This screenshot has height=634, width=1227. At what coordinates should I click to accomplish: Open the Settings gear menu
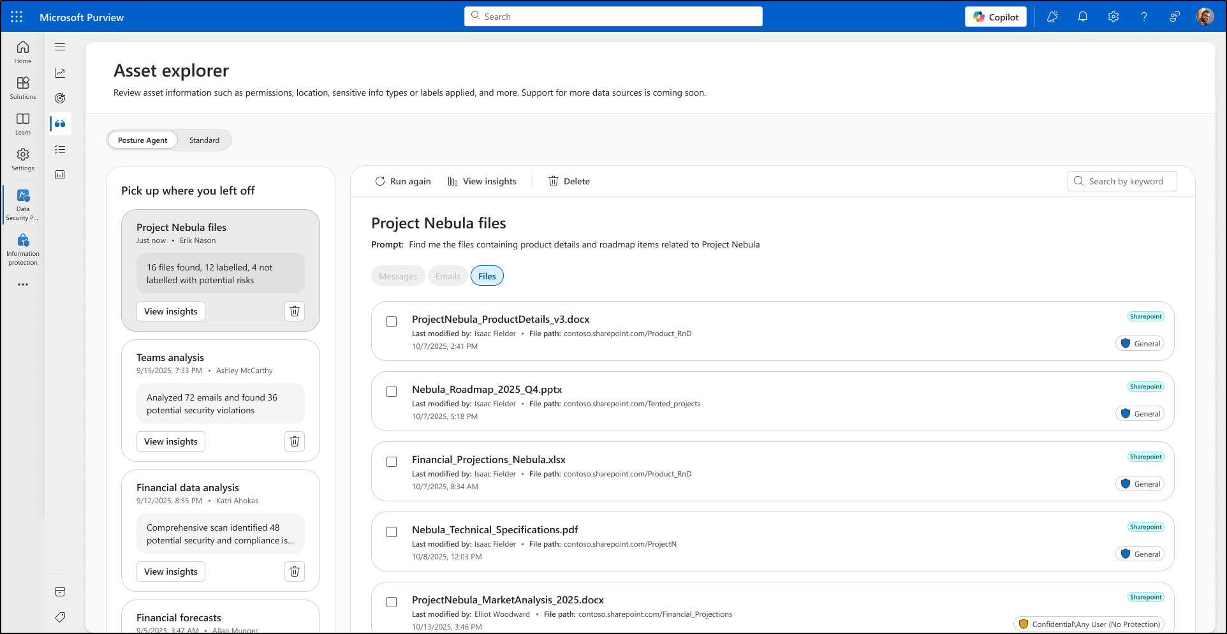[x=1113, y=17]
